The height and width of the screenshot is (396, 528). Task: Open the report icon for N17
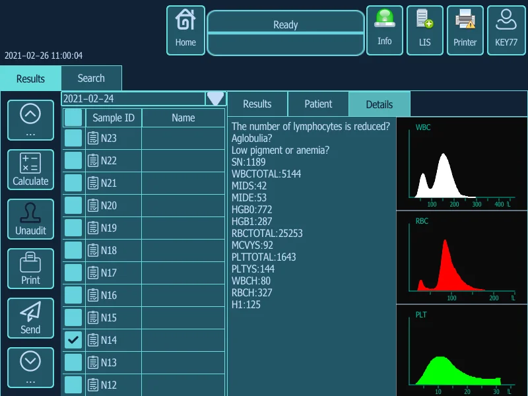[x=93, y=273]
